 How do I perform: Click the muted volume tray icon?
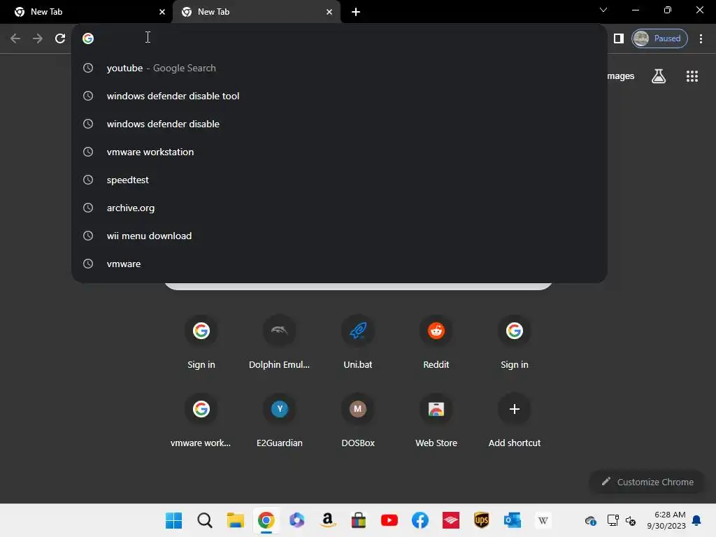click(x=631, y=520)
